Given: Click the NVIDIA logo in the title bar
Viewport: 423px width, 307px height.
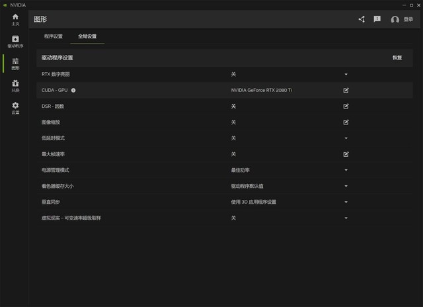Looking at the screenshot, I should 5,5.
